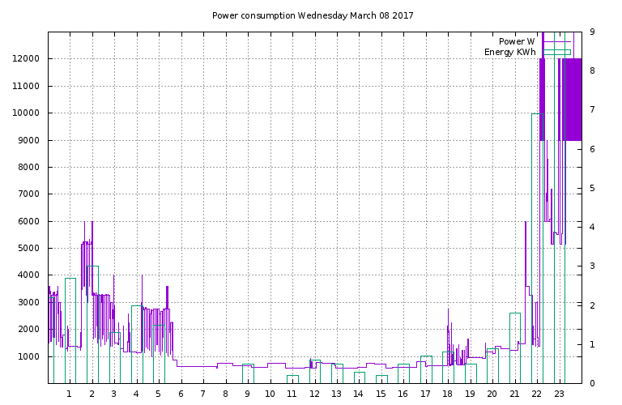Click hour label 7 on the x-axis
The height and width of the screenshot is (405, 622).
pyautogui.click(x=202, y=394)
